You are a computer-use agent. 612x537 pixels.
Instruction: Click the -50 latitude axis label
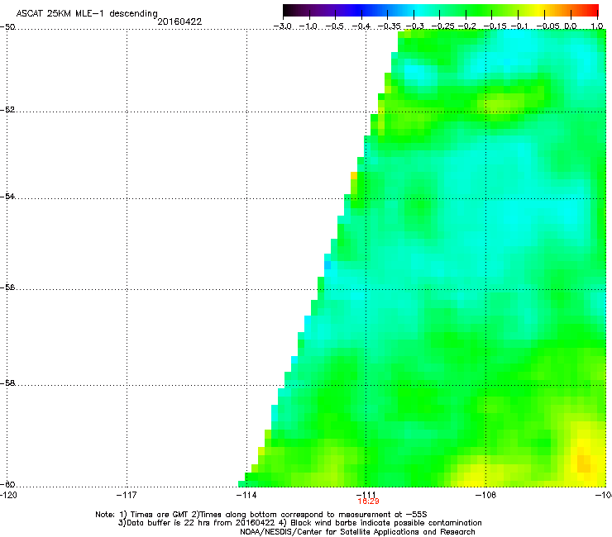7,27
